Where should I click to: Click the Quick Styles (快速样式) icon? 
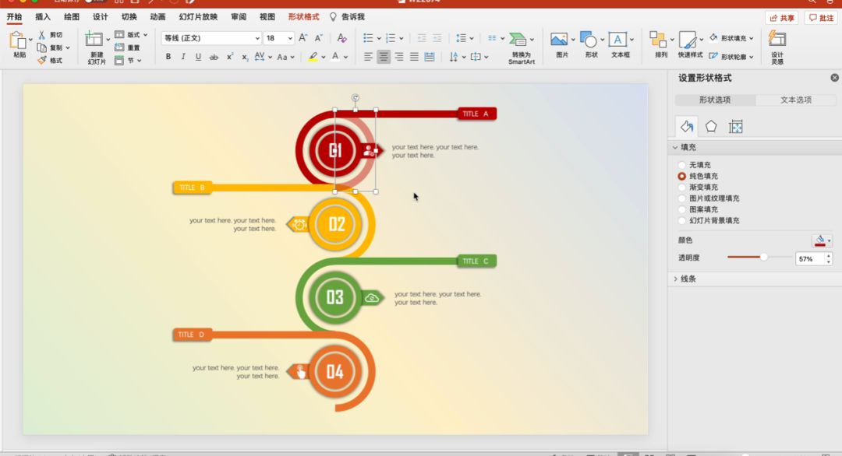[688, 40]
